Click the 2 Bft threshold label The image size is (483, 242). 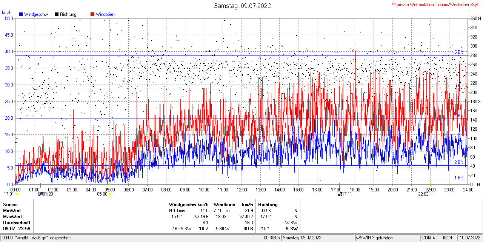[x=458, y=162]
